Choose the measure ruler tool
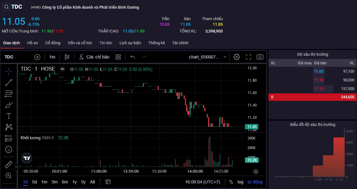This screenshot has width=357, height=189. tap(9, 165)
